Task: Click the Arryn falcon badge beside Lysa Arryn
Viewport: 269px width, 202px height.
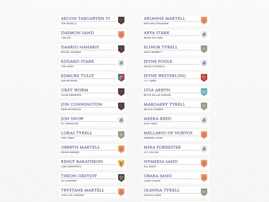Action: 204,92
